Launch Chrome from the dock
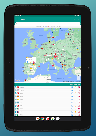Screen dimensions: 96x136 [43, 119]
